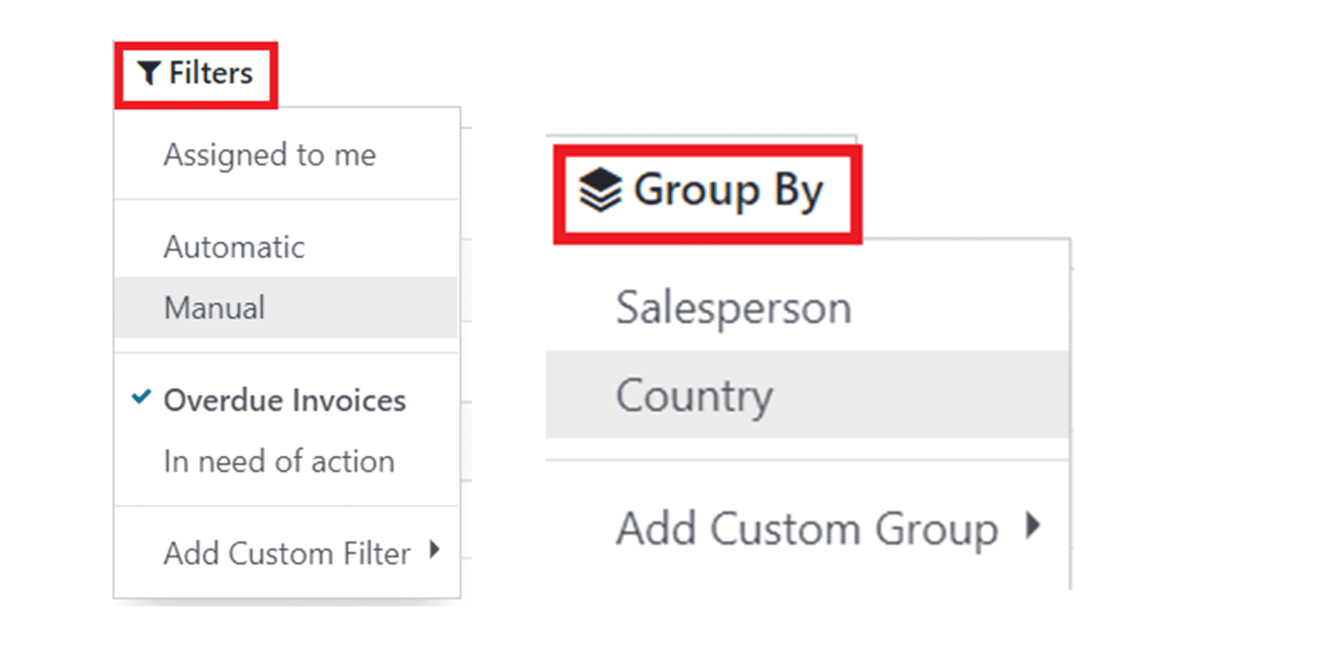
Task: Enable the Assigned to me filter
Action: tap(269, 155)
